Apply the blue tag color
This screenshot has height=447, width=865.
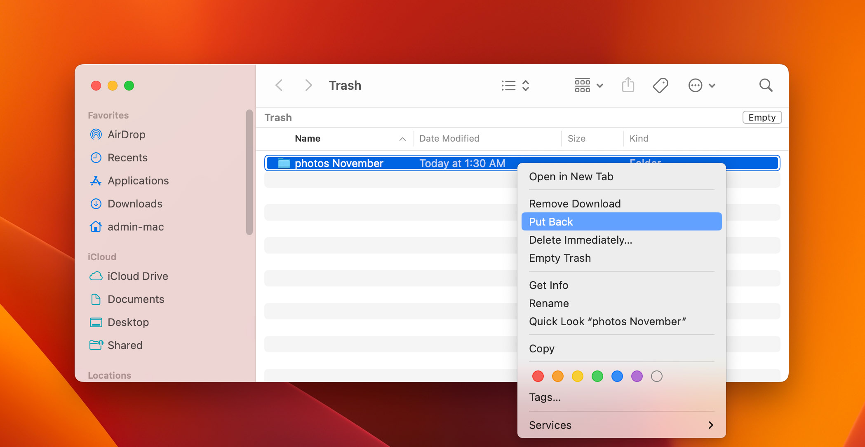[x=617, y=376]
